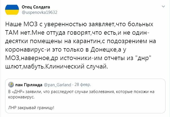Viewport: 170px width, 117px height.
Task: Click the line "ЛНР закрывай границу!"
Action: [x=30, y=108]
